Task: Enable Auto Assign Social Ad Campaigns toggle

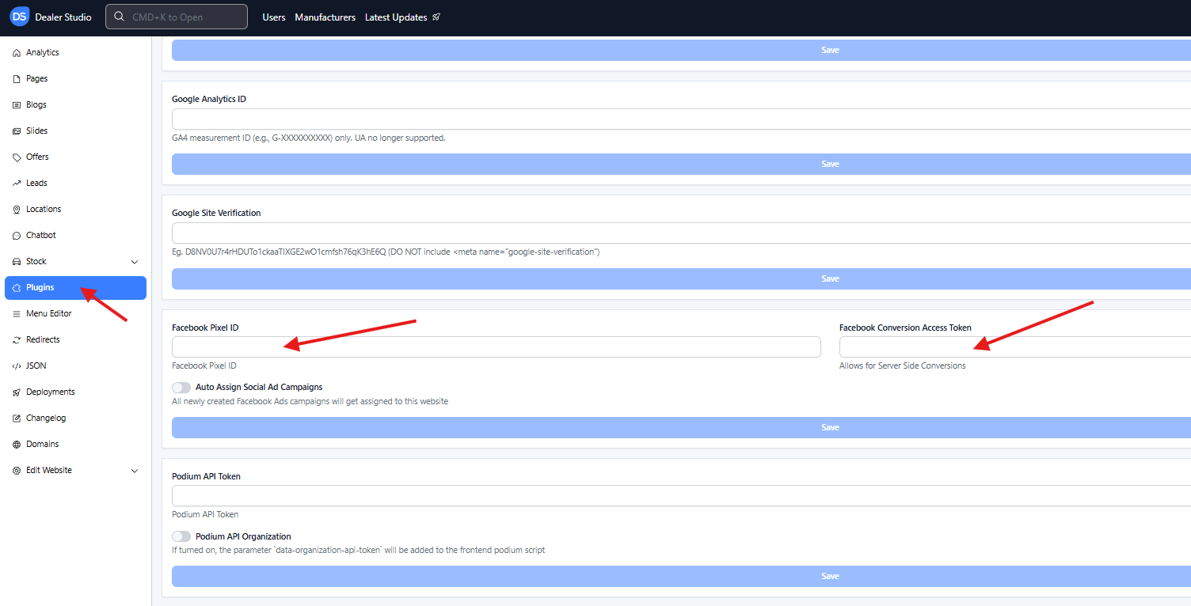Action: point(181,388)
